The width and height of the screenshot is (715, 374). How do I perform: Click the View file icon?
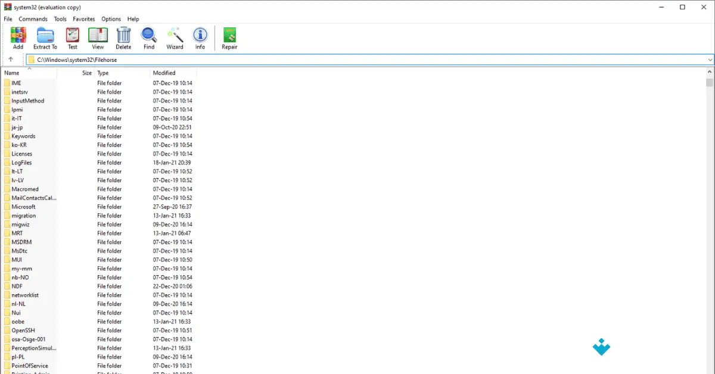coord(97,37)
